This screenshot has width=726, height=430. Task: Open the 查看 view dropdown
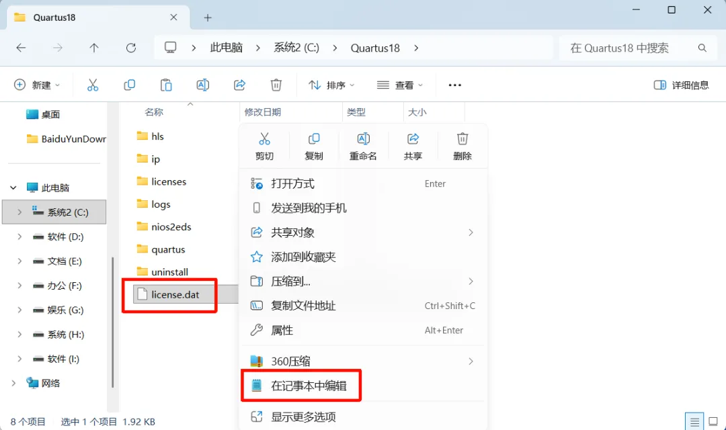pos(400,85)
